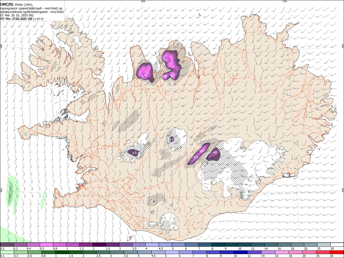The image size is (344, 258).
Task: Click the '16' label under the lower scale
Action: (277, 256)
